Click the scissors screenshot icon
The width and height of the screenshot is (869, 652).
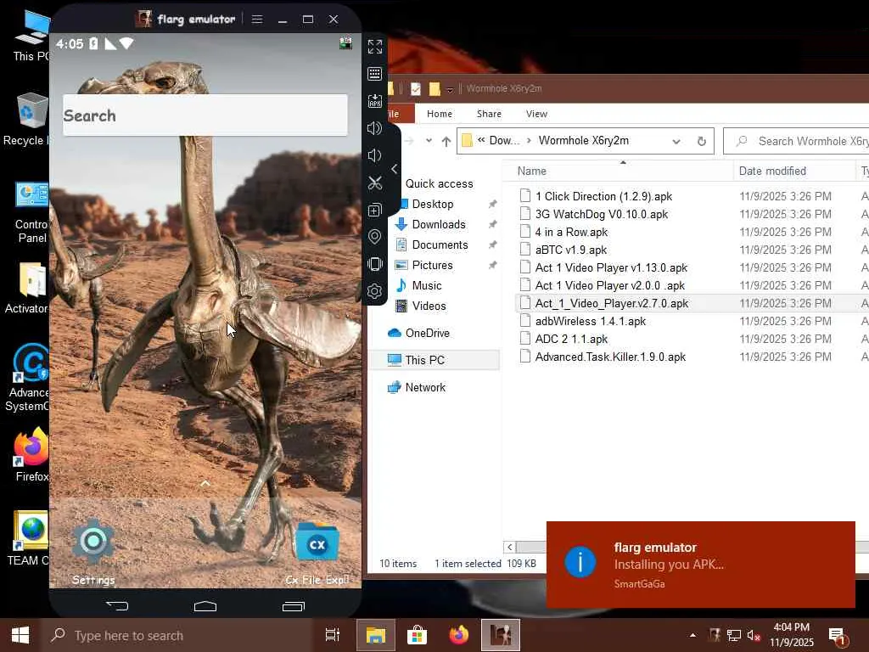[x=374, y=183]
